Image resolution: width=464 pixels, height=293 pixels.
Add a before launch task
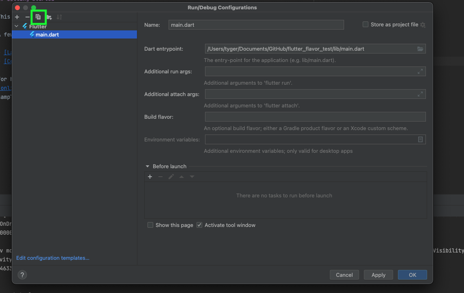click(150, 177)
